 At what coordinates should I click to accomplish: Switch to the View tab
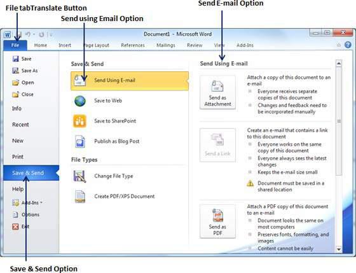(219, 45)
